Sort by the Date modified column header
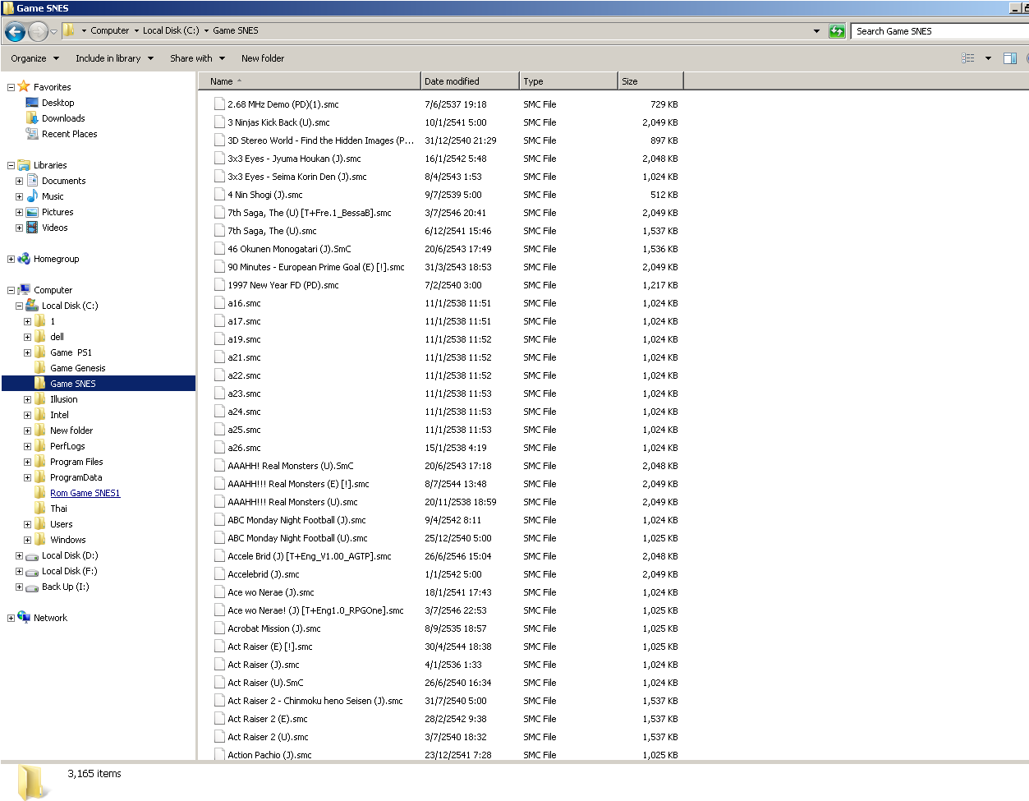1029x801 pixels. click(470, 81)
